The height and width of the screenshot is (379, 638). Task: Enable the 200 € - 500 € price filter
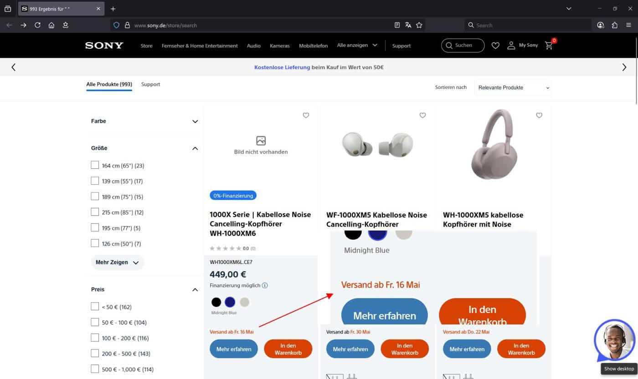coord(95,353)
